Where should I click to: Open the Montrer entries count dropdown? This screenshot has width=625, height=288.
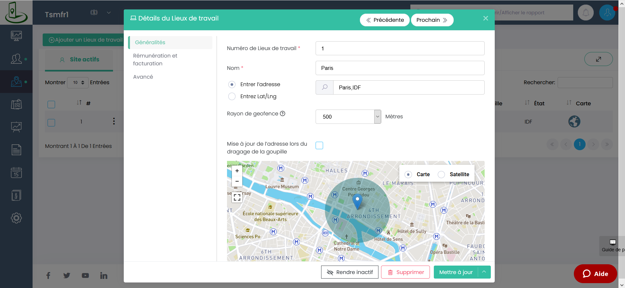coord(78,83)
